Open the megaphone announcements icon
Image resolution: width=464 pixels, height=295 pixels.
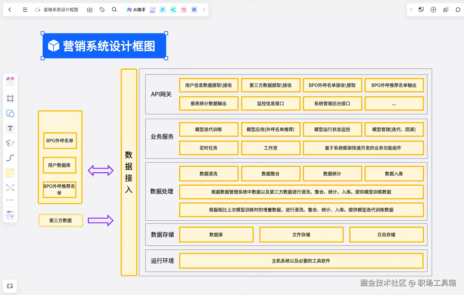446,9
